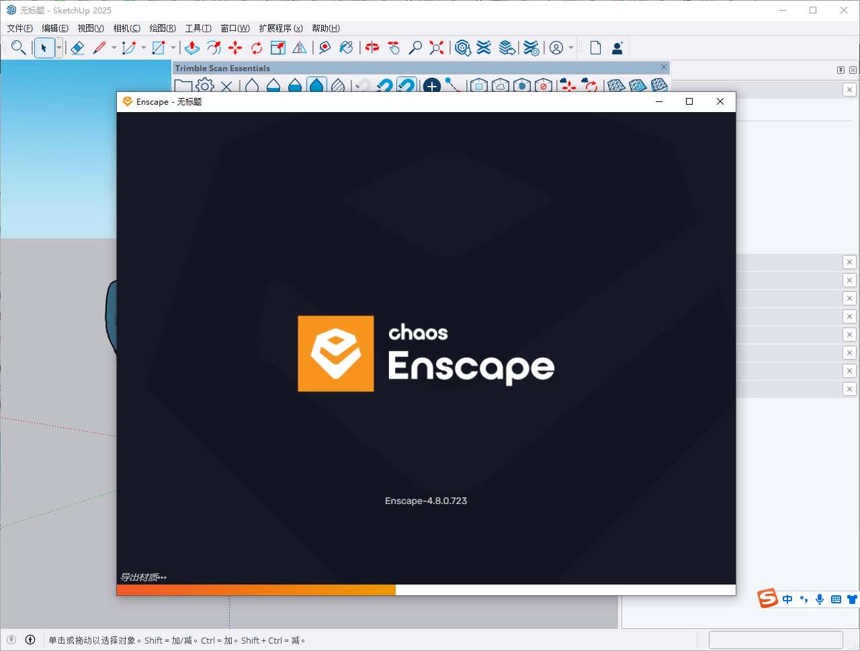Open the shape tool dropdown arrow
This screenshot has width=860, height=651.
coord(173,48)
